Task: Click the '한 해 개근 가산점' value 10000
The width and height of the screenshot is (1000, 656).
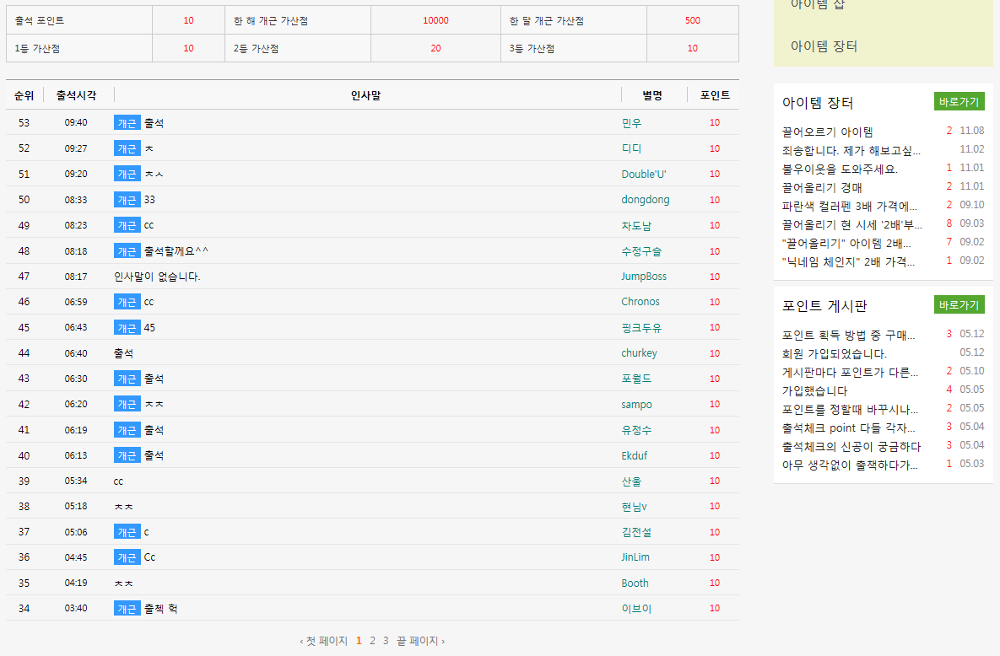Action: [435, 20]
